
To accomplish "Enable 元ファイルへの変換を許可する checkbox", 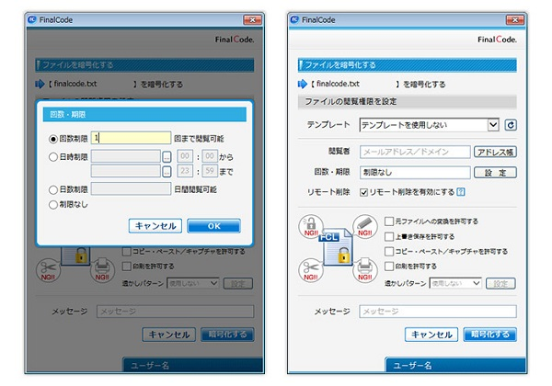I will (x=387, y=221).
